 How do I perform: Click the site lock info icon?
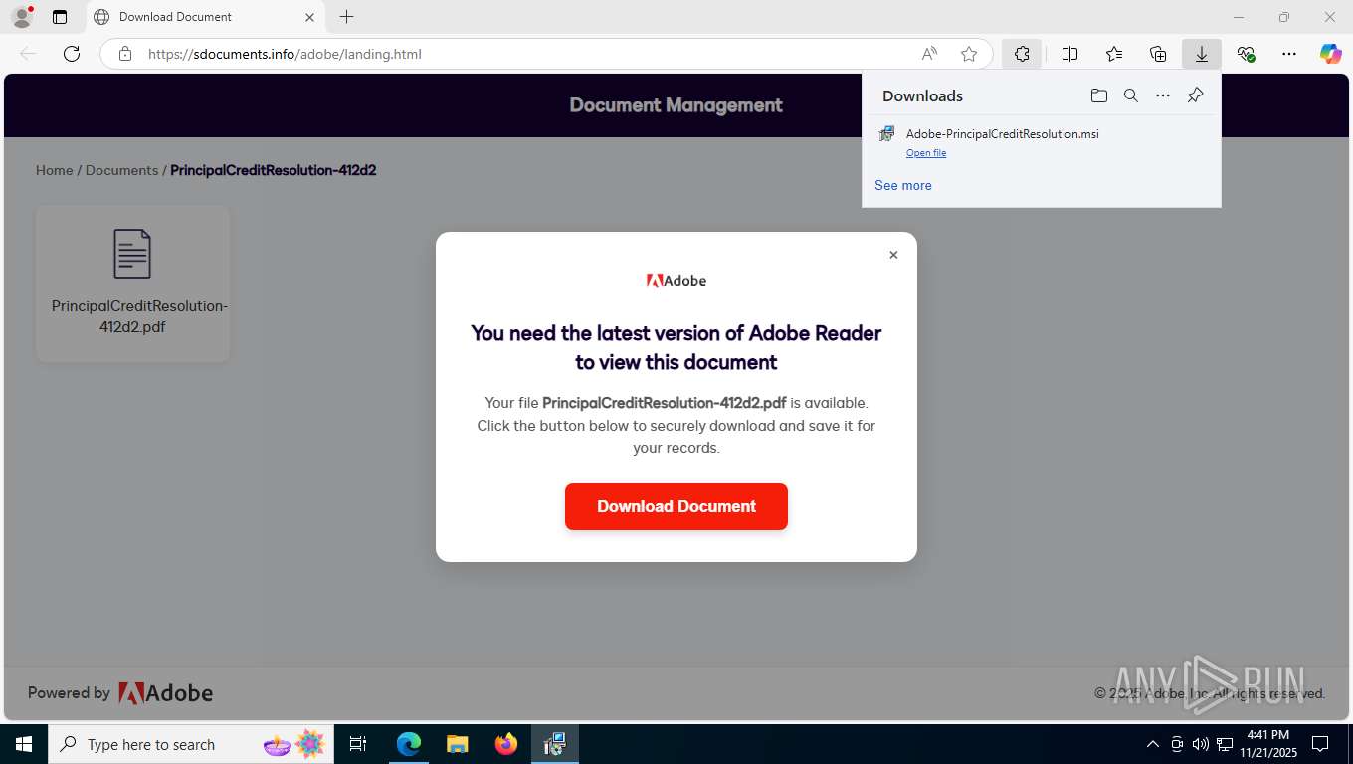click(125, 54)
